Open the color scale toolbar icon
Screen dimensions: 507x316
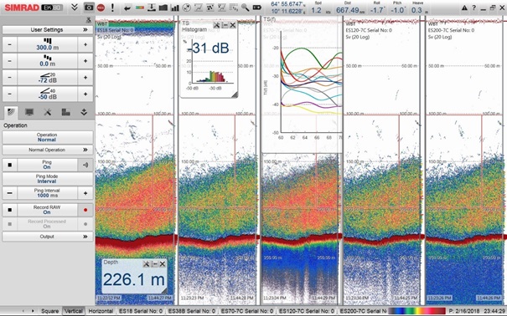point(140,8)
